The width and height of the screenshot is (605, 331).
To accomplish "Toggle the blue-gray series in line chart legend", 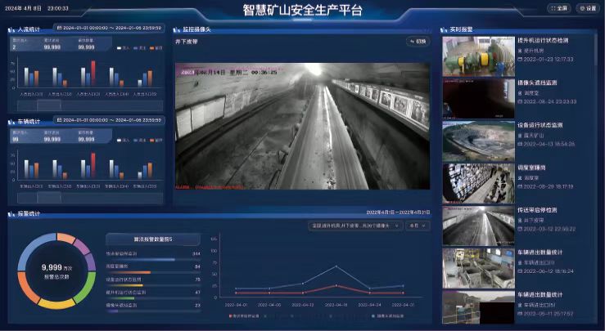I will [x=387, y=316].
